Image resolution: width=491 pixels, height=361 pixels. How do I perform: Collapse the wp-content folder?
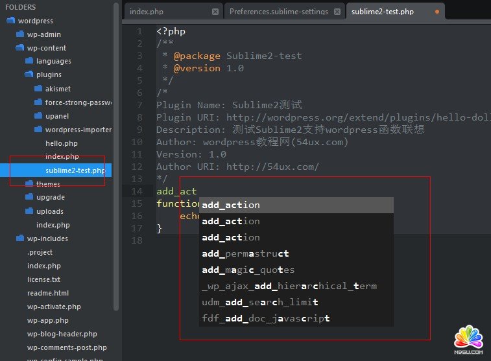[x=19, y=48]
